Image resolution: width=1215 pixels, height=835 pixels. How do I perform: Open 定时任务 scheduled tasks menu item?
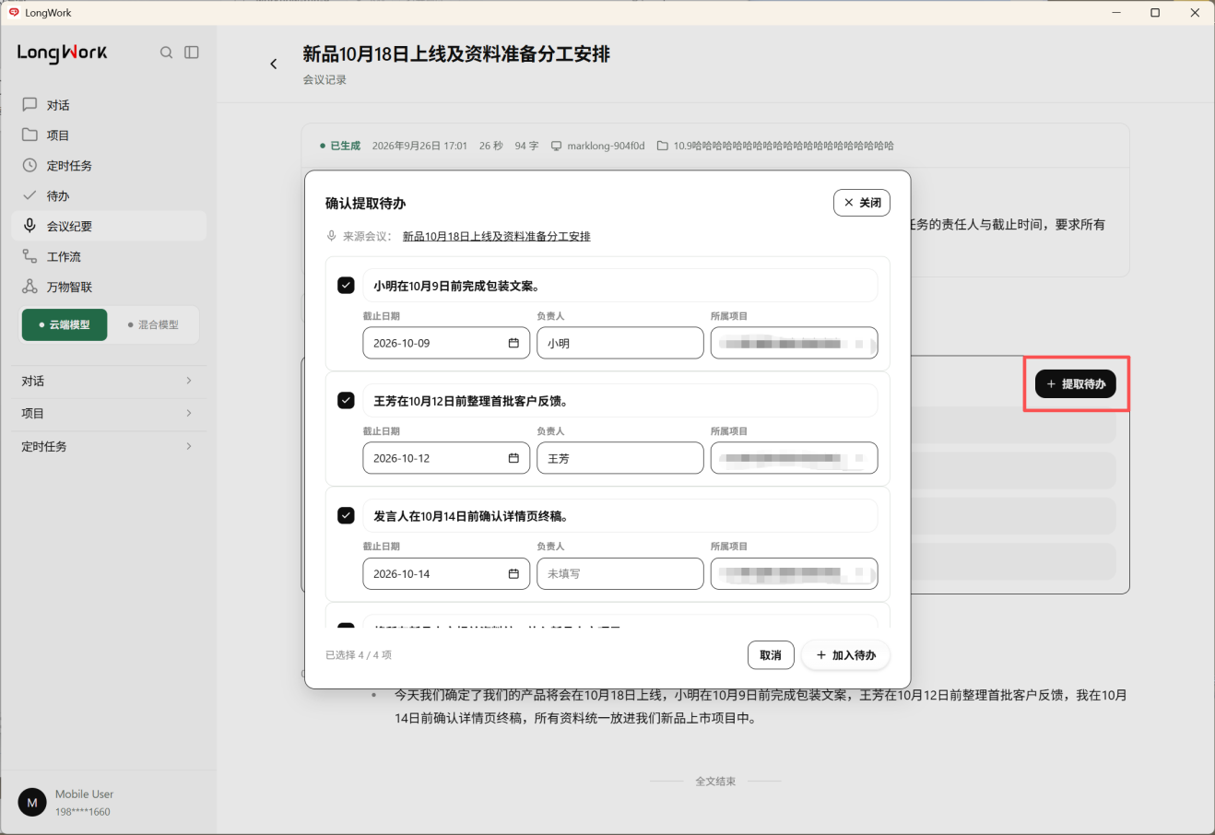tap(109, 166)
